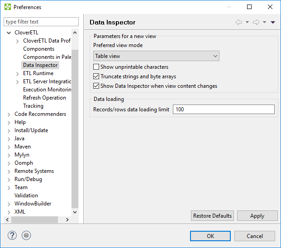This screenshot has width=281, height=248.
Task: Enable Show unprintable characters checkbox
Action: pyautogui.click(x=96, y=67)
